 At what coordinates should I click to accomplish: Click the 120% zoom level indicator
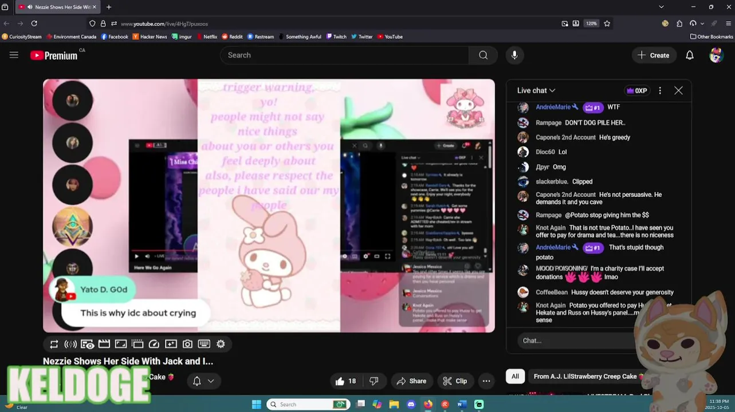click(x=591, y=23)
